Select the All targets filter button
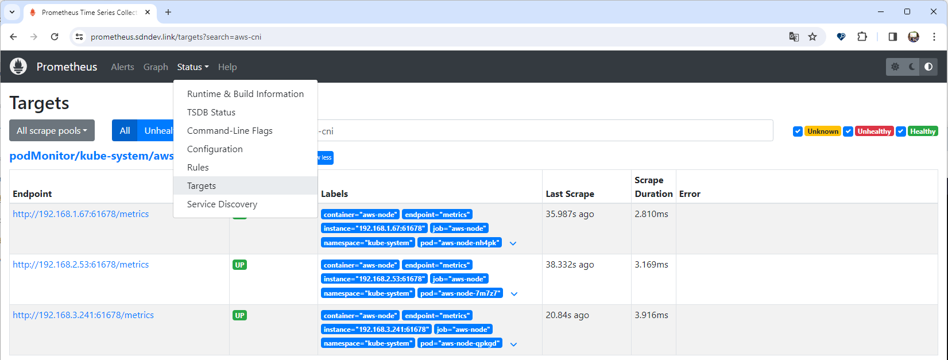The image size is (948, 360). pos(125,130)
